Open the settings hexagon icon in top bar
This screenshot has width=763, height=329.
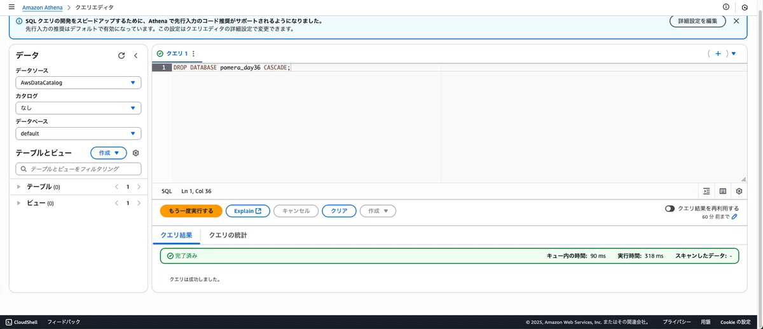pos(745,8)
